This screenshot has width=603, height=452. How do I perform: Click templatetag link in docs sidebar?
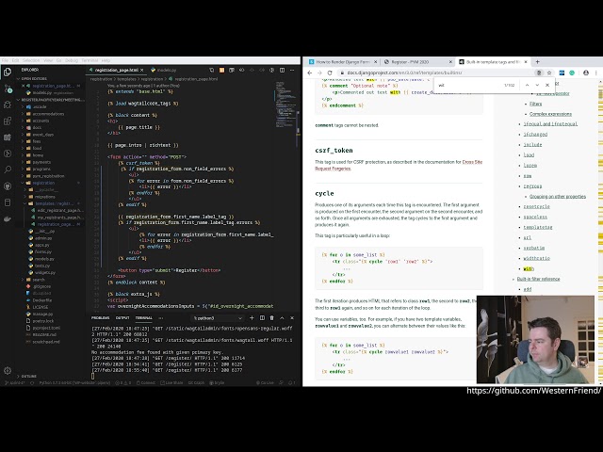538,227
